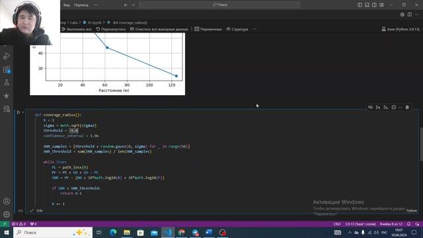Image resolution: width=423 pixels, height=238 pixels.
Task: Open the Testing flask sidebar view
Action: point(7,83)
